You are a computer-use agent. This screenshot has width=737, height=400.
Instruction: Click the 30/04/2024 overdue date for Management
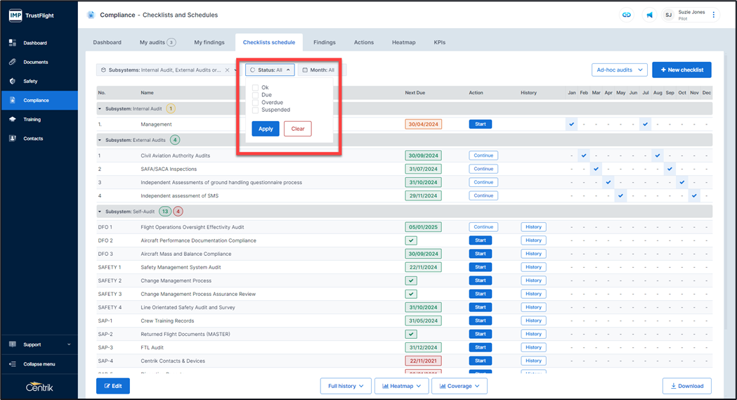click(423, 124)
